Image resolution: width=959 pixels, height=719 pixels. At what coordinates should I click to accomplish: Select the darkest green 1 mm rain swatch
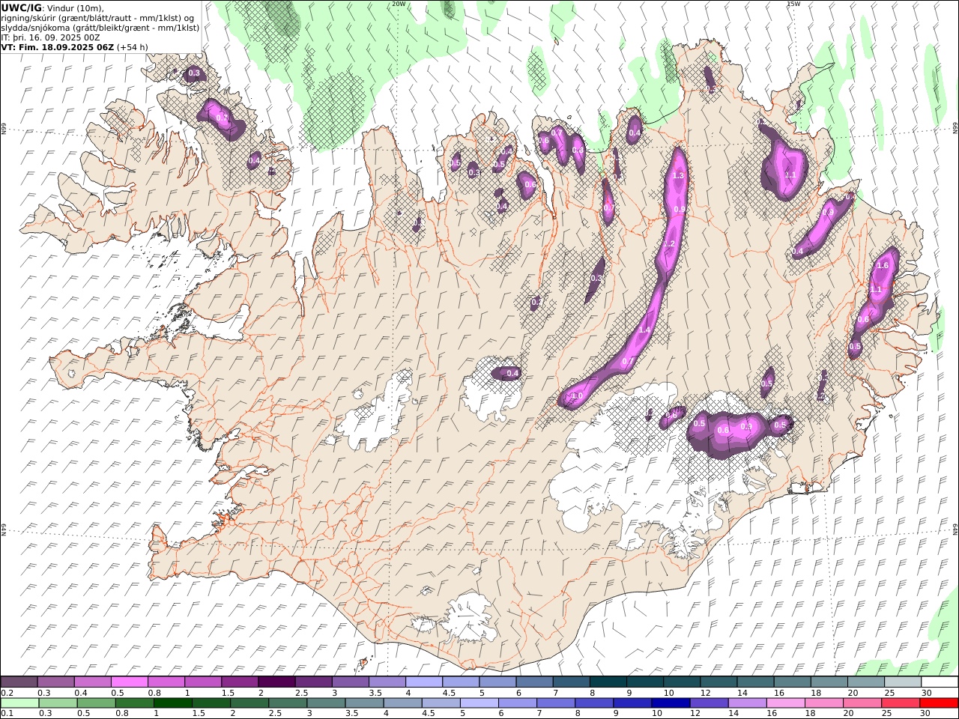pyautogui.click(x=173, y=703)
